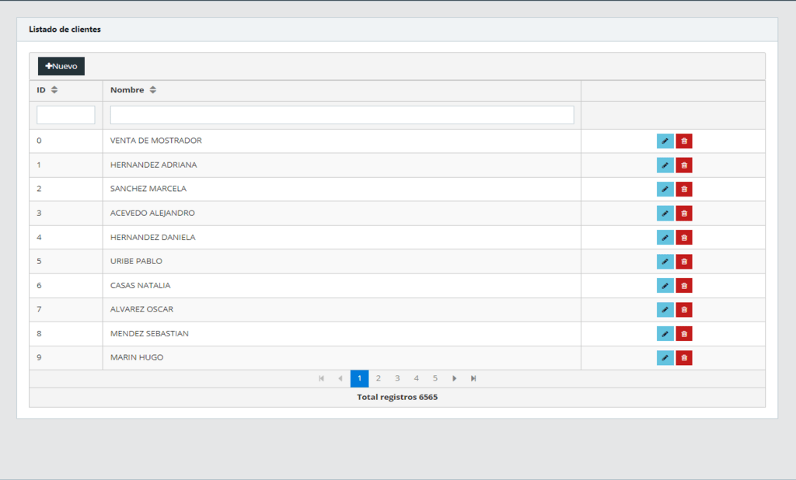Screen dimensions: 796x480
Task: Focus the Nombre filter text box
Action: (x=342, y=115)
